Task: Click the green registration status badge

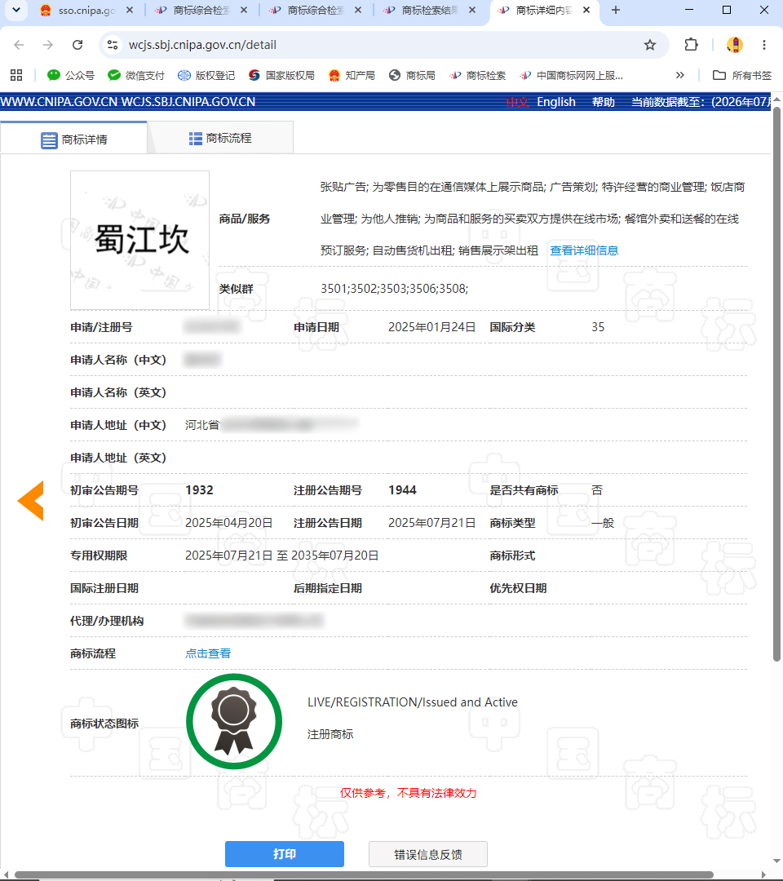Action: coord(233,721)
